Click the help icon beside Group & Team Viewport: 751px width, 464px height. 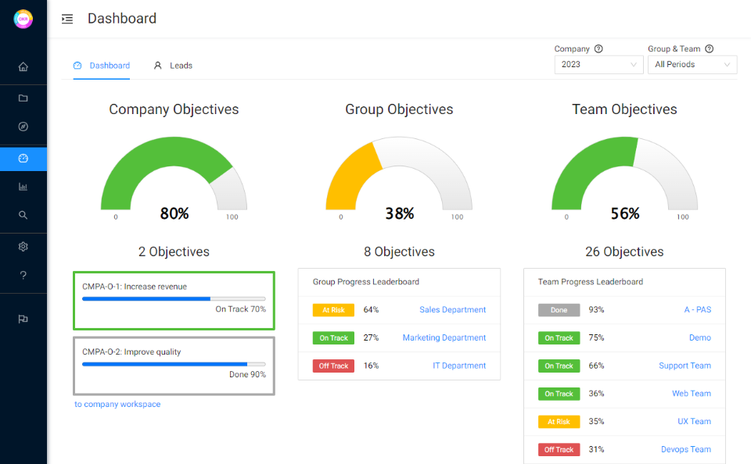tap(710, 48)
